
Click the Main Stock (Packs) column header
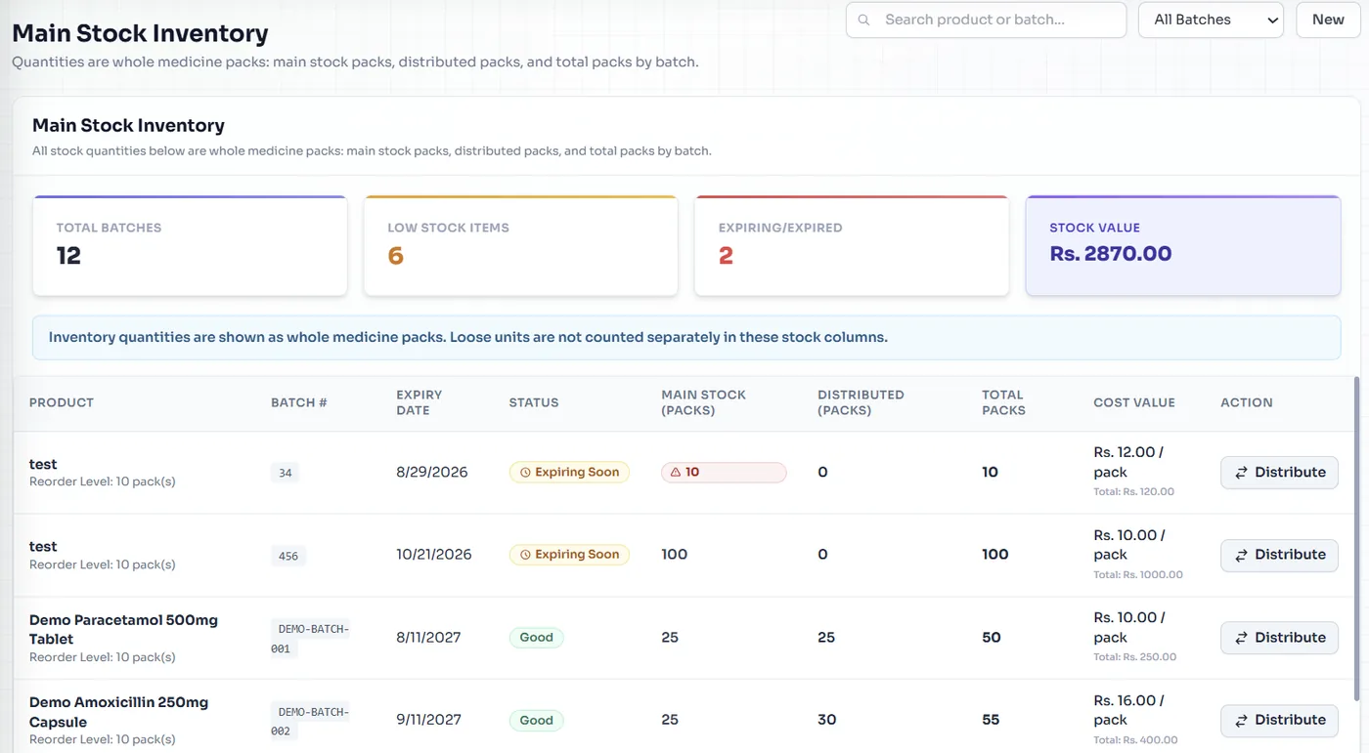(703, 402)
